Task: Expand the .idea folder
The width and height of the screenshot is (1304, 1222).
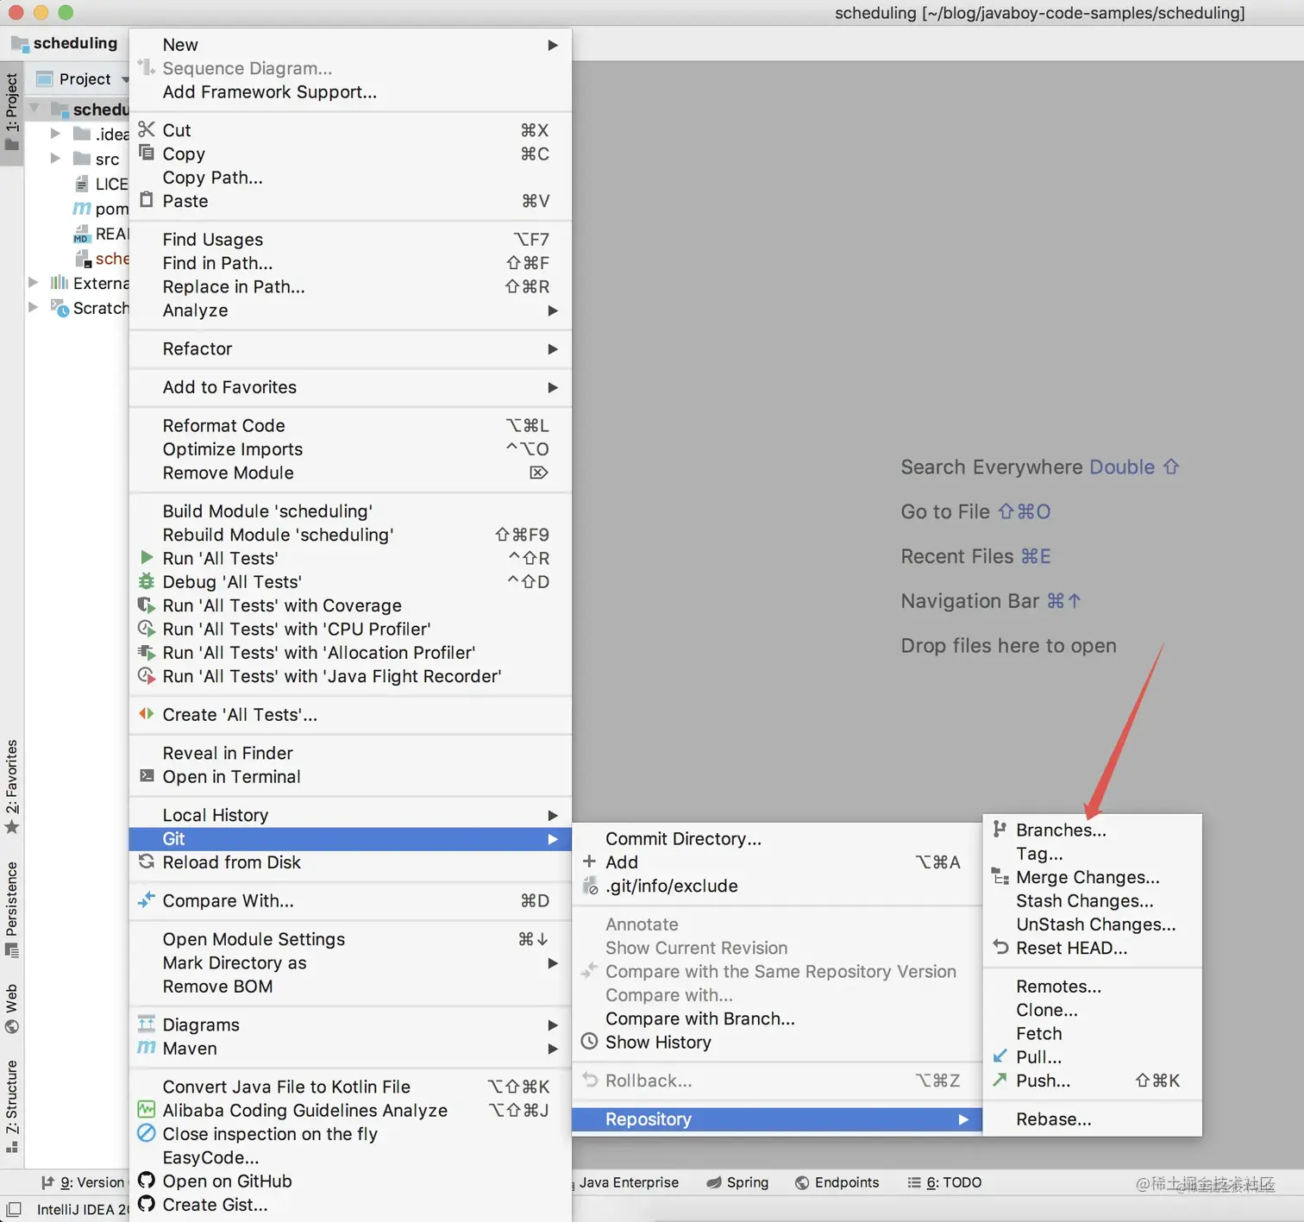Action: point(55,134)
